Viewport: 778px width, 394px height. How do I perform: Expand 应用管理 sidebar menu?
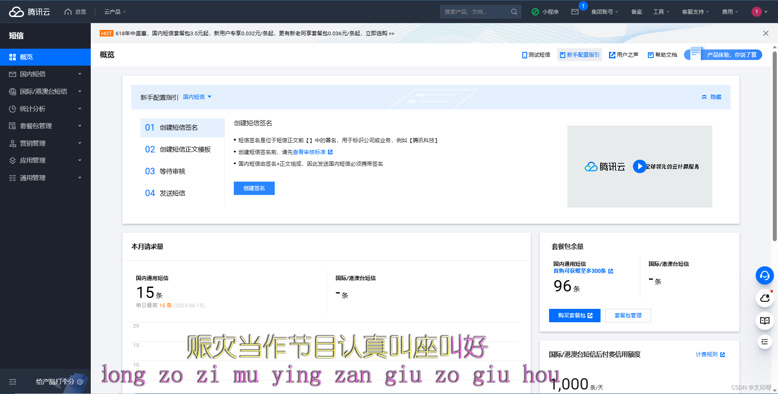point(45,161)
